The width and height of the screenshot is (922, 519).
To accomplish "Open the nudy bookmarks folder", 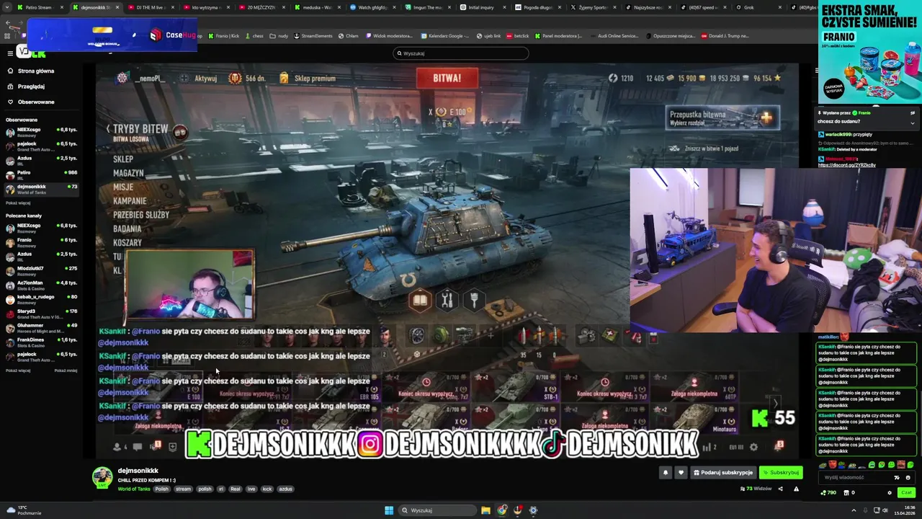I will [x=279, y=35].
